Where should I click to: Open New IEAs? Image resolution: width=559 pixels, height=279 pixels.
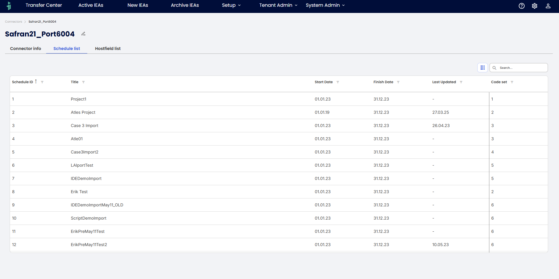[138, 5]
